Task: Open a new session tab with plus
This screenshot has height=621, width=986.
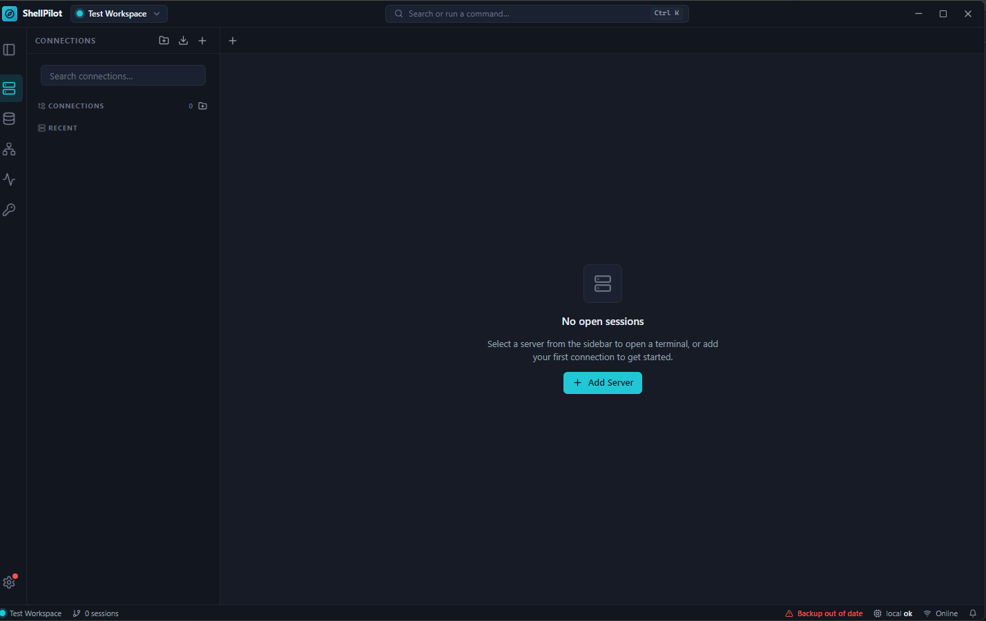Action: [x=233, y=41]
